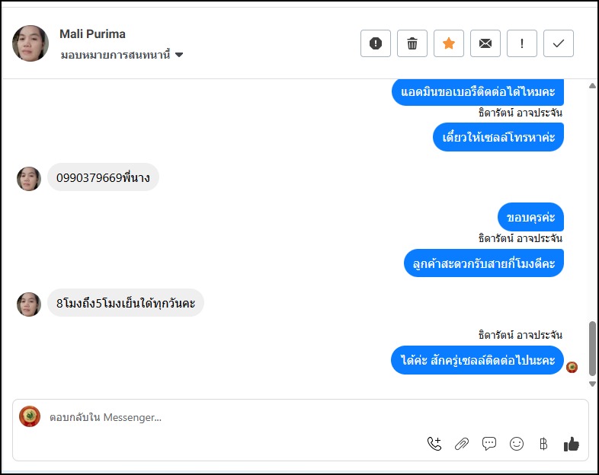Click the phone number message 0990379669
This screenshot has height=475, width=599.
click(x=103, y=178)
